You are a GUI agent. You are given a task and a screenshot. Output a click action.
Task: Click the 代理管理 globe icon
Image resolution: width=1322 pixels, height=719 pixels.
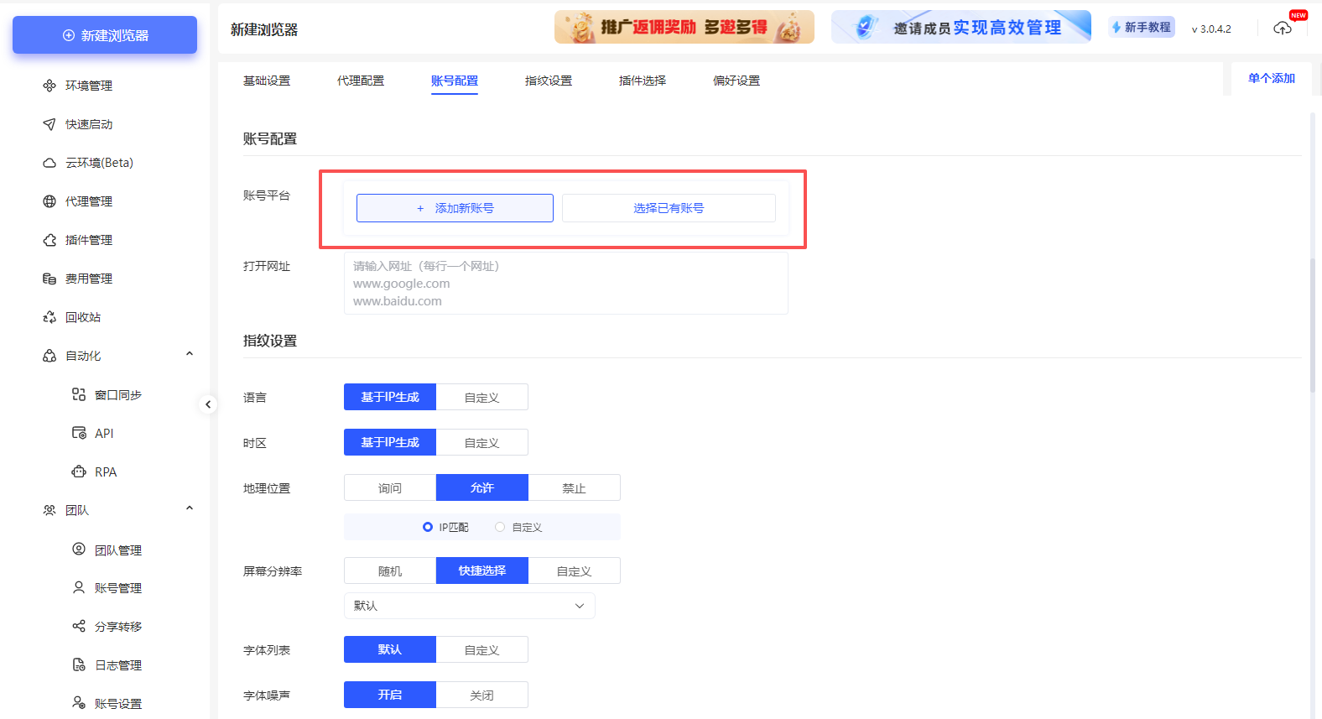pyautogui.click(x=49, y=201)
